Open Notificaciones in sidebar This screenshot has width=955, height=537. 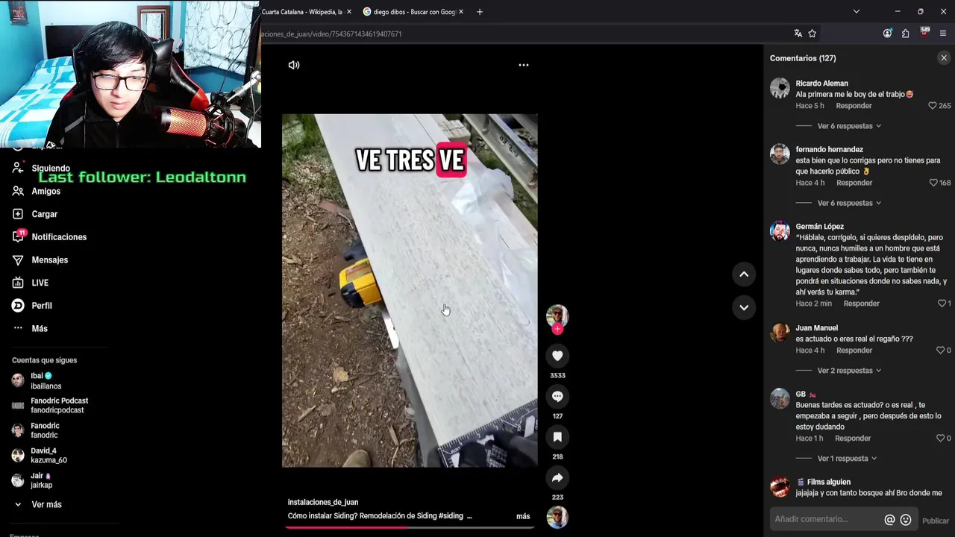59,237
